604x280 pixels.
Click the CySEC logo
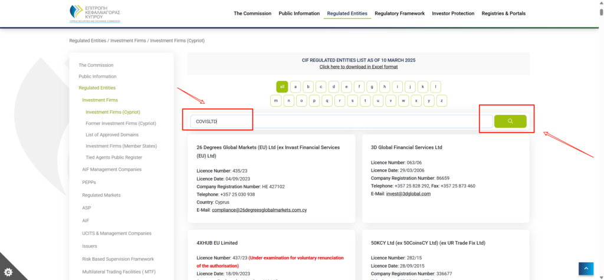click(94, 14)
